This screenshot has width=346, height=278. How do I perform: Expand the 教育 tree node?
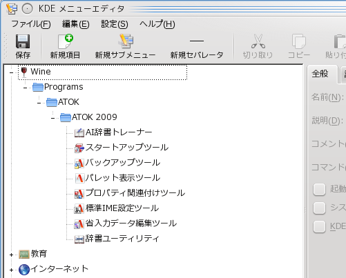(11, 255)
